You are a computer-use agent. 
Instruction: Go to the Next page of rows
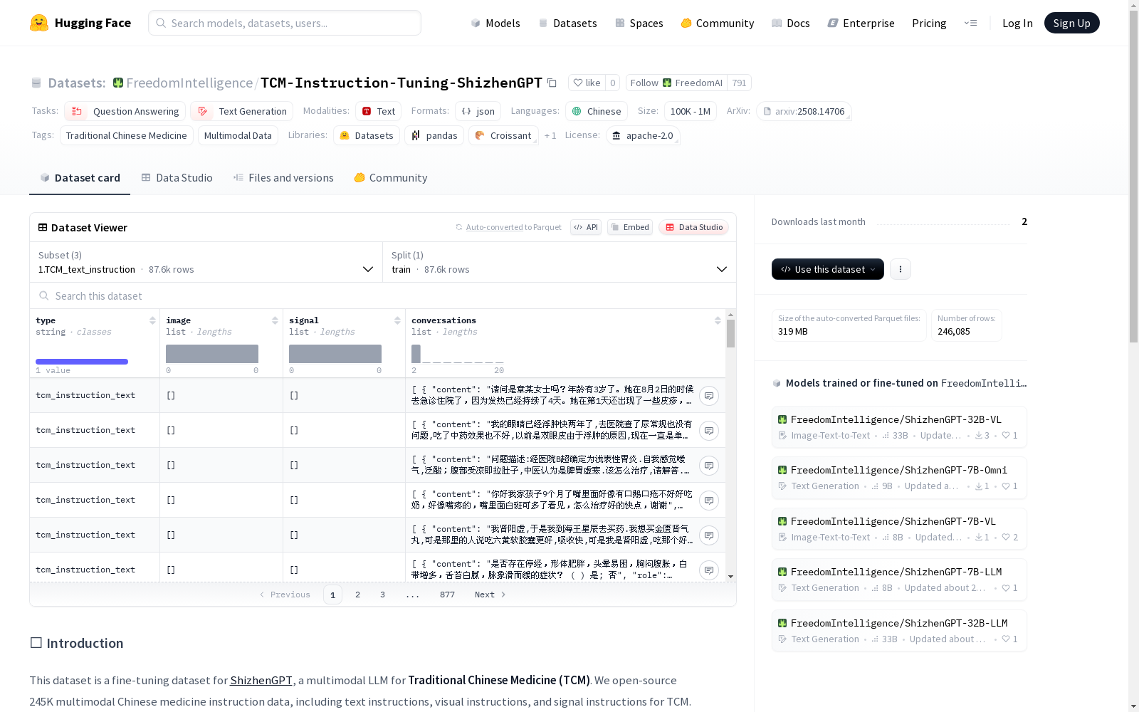click(x=490, y=595)
